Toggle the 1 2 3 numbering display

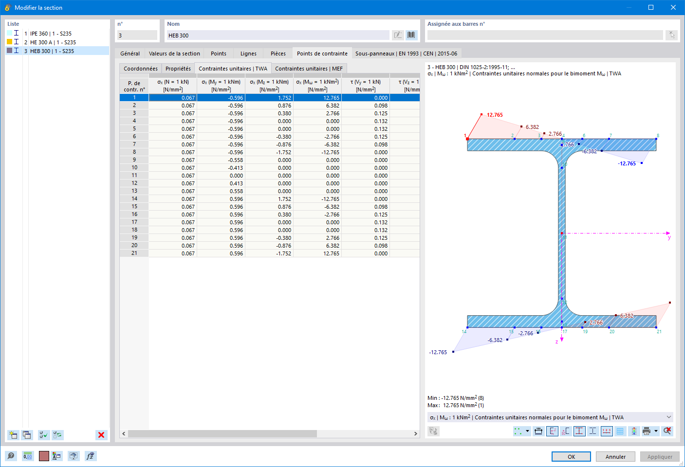pyautogui.click(x=607, y=431)
